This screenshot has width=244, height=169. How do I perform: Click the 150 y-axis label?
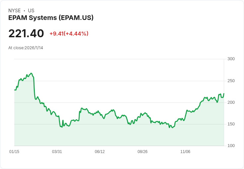(231, 124)
